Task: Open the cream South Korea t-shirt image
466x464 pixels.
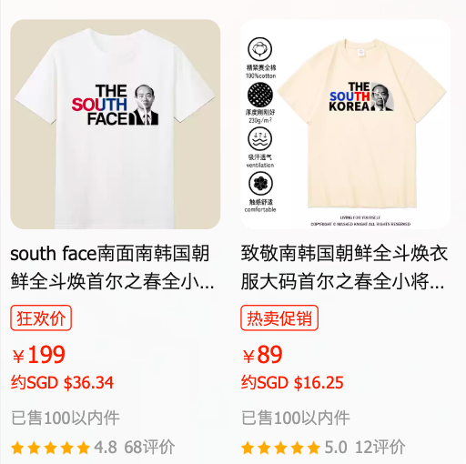Action: [346, 125]
